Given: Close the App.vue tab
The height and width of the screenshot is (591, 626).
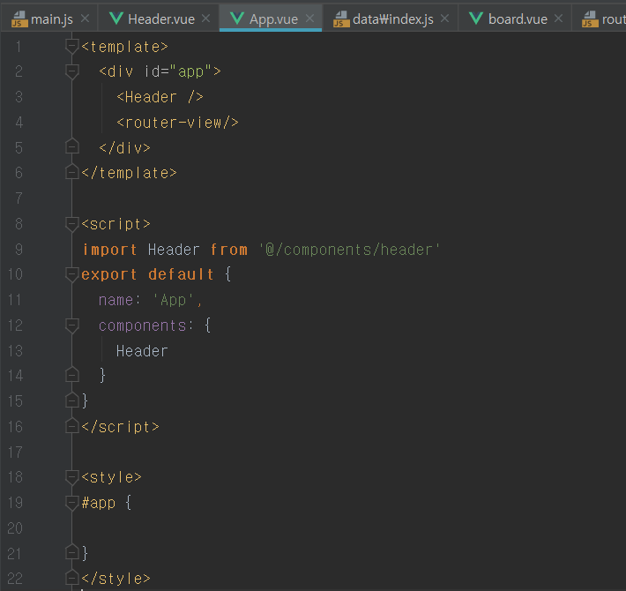Looking at the screenshot, I should (309, 19).
